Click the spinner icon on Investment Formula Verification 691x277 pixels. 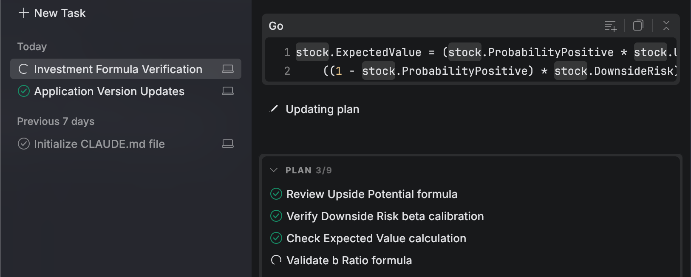coord(23,69)
